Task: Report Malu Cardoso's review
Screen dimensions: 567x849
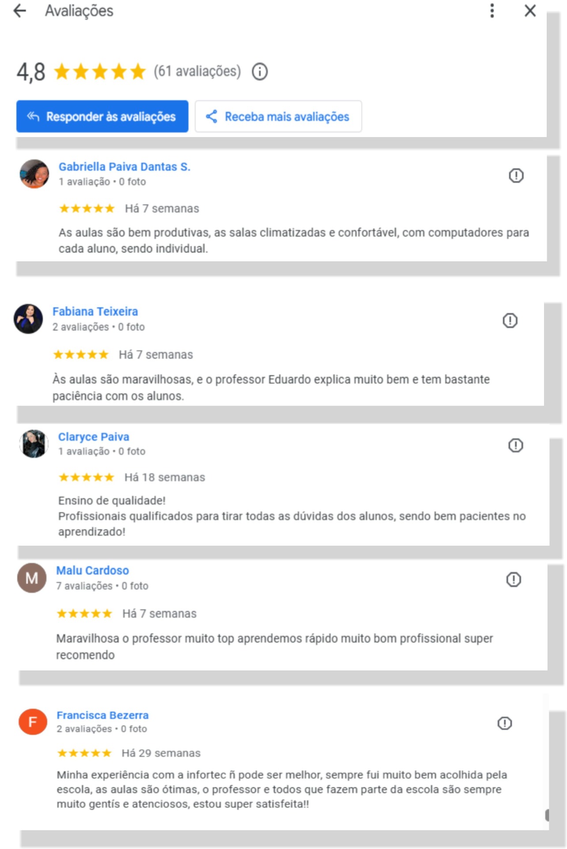Action: [513, 579]
